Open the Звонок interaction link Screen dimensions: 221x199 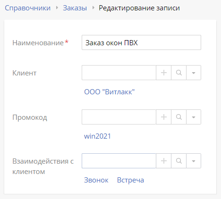96,180
